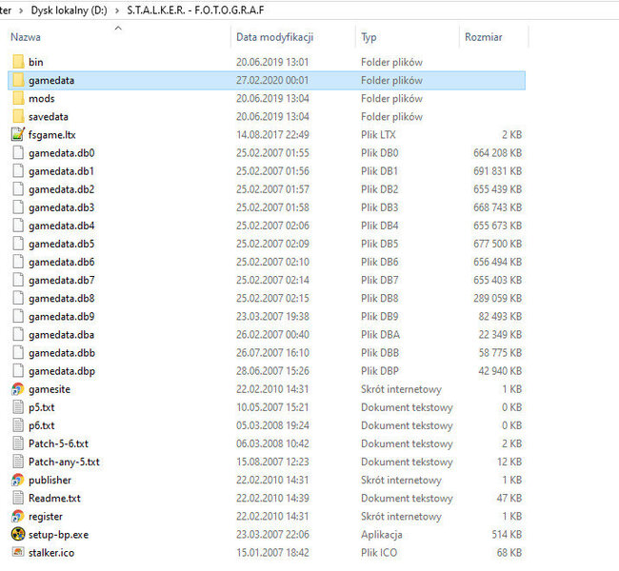Select the Readme.txt file name
This screenshot has width=619, height=571.
click(x=54, y=498)
